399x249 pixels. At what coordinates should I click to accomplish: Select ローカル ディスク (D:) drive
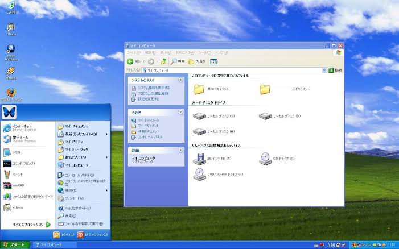tap(279, 116)
